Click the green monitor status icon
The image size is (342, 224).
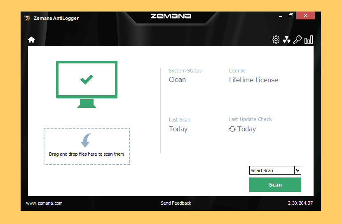[87, 84]
